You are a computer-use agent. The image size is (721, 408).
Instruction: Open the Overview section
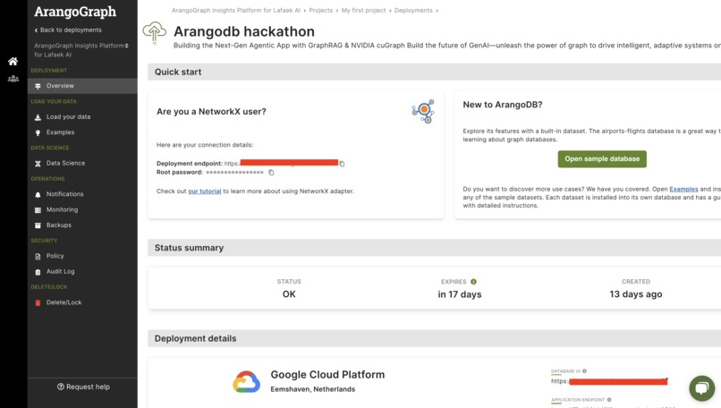click(60, 86)
